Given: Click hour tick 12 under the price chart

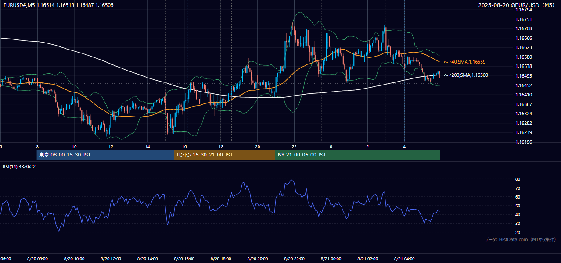Looking at the screenshot, I should coord(111,146).
